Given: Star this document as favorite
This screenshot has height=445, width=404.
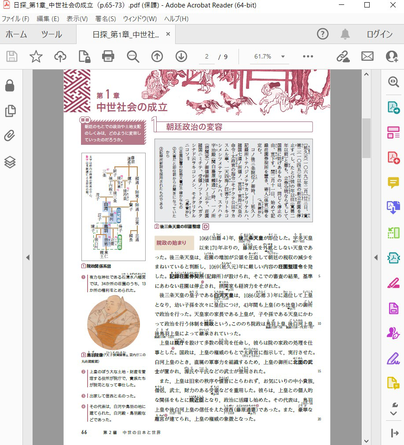Looking at the screenshot, I should [36, 56].
